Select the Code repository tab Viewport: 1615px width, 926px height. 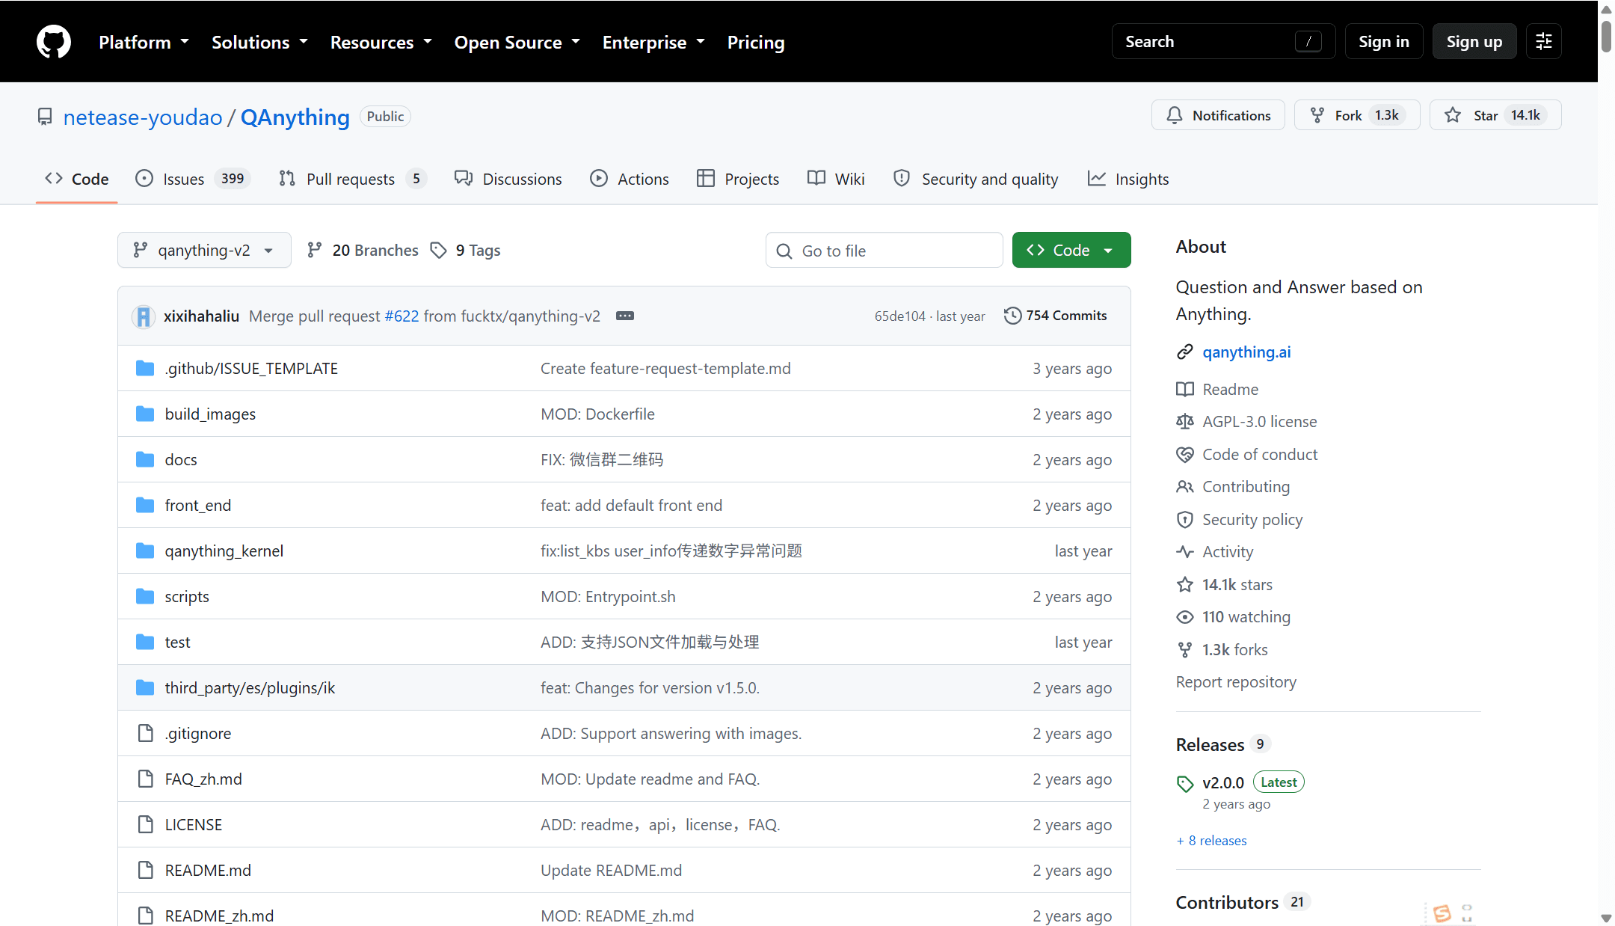pyautogui.click(x=76, y=180)
